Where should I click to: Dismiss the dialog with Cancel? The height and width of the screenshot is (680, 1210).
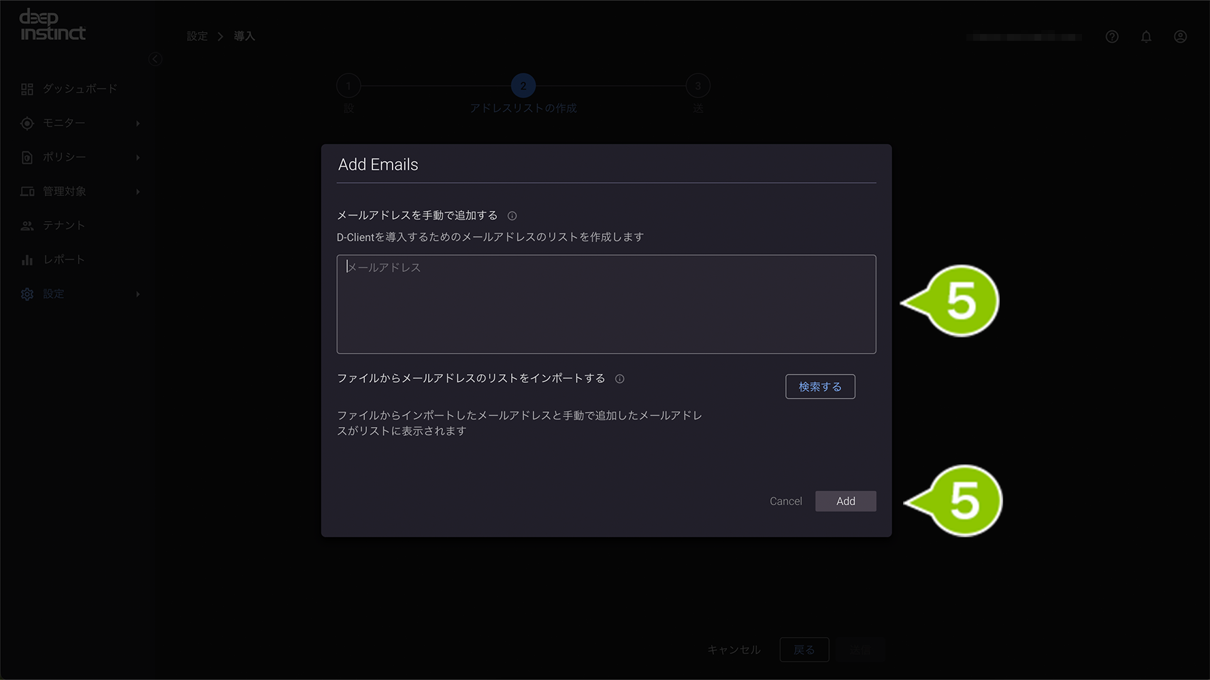786,501
